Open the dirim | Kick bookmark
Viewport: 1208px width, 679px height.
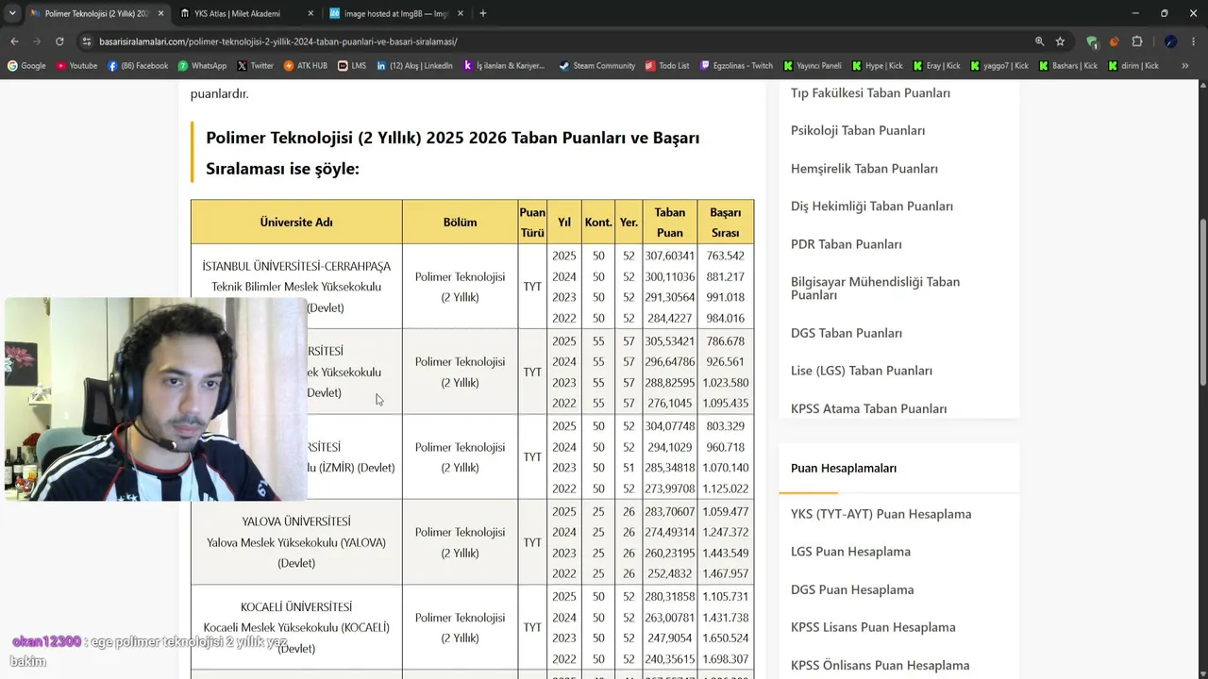pos(1133,66)
